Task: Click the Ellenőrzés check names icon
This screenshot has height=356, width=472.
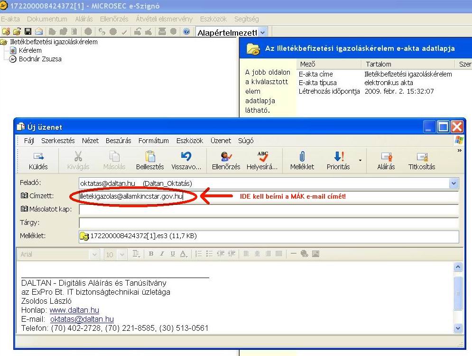Action: point(226,160)
